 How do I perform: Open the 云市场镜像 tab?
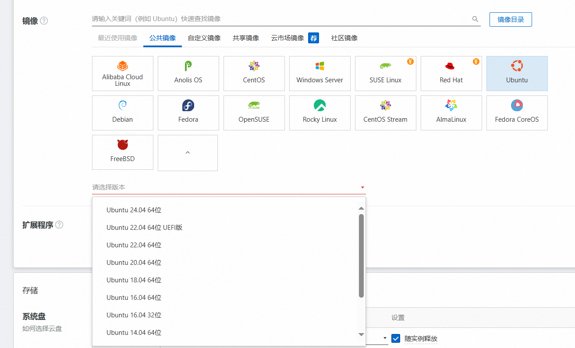[287, 38]
